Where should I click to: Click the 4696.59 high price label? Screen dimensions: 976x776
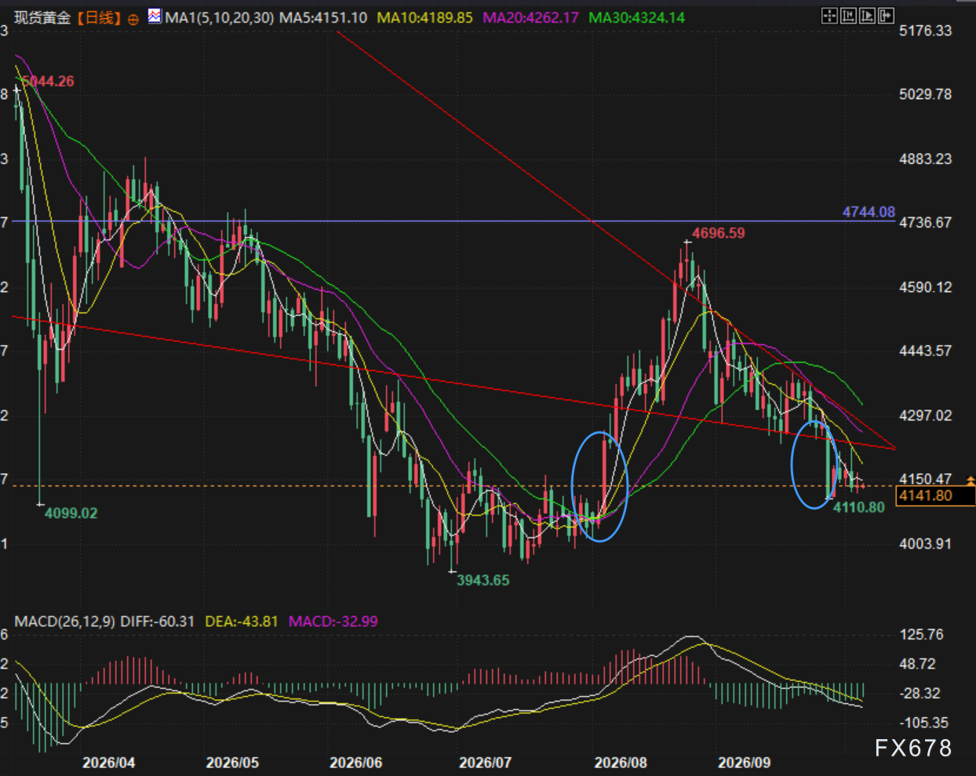coord(719,233)
